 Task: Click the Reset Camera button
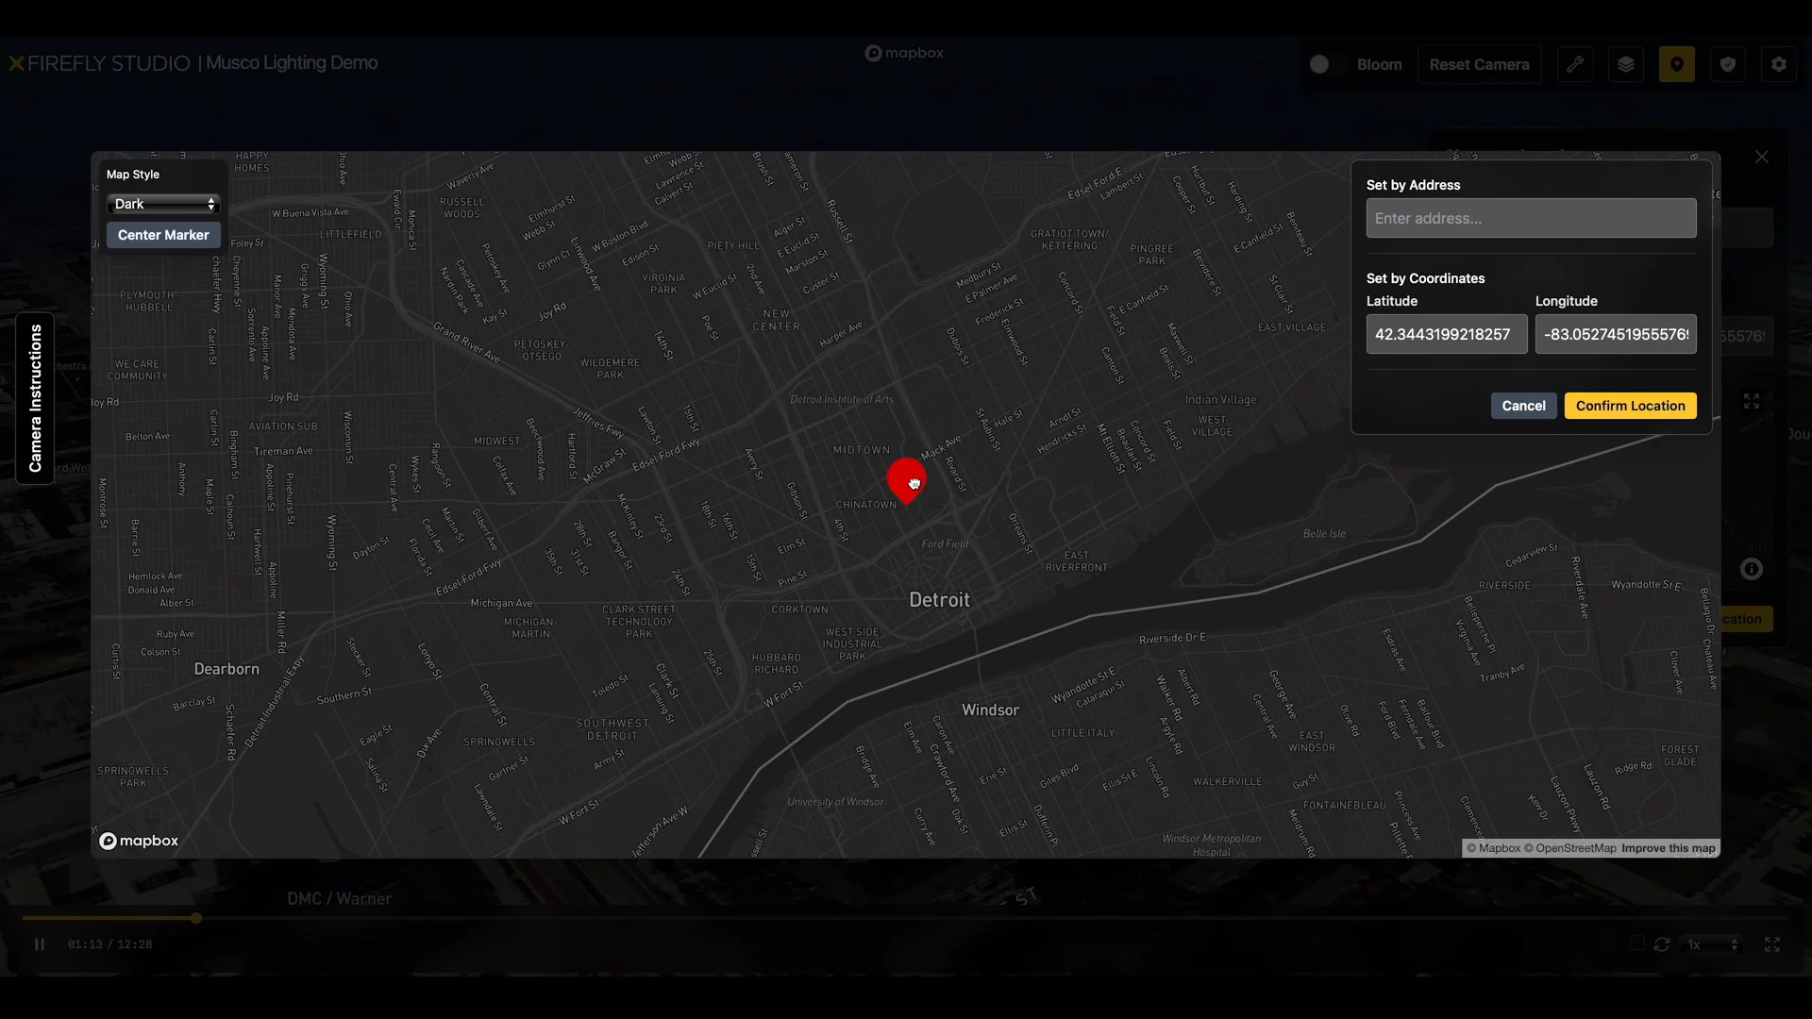[x=1479, y=64]
